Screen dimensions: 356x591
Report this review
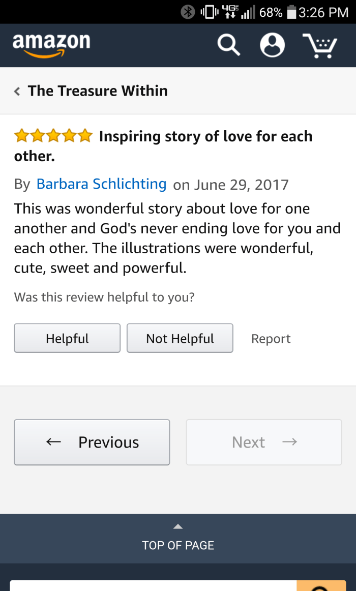[271, 339]
